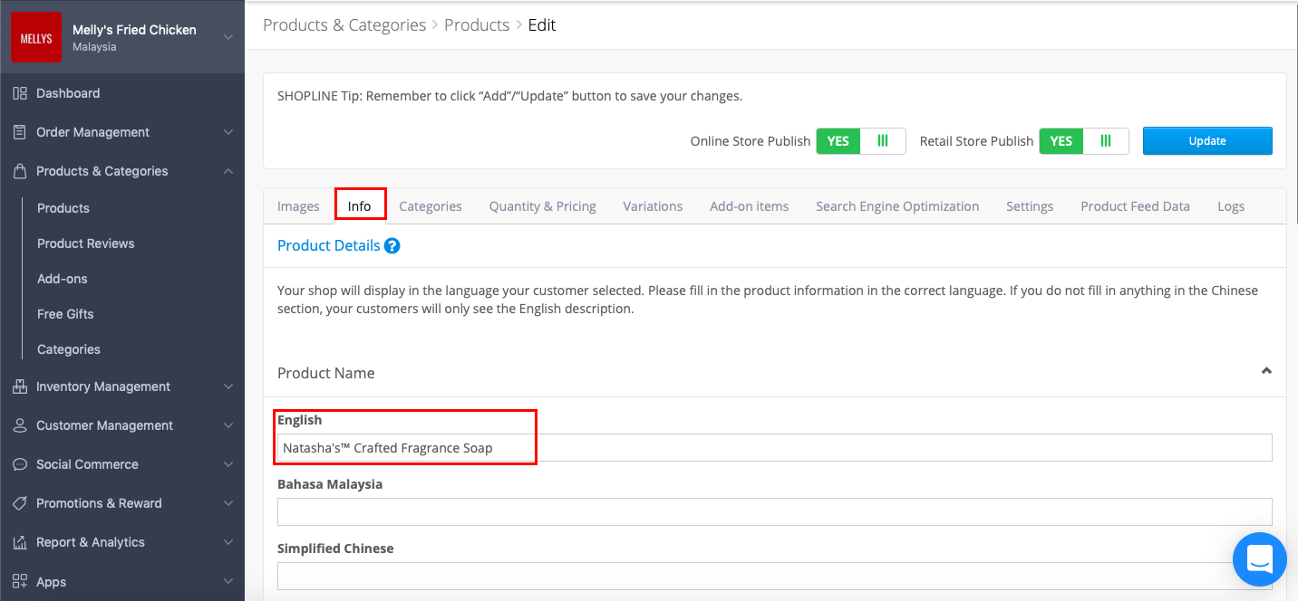
Task: Open Social Commerce section
Action: pyautogui.click(x=89, y=464)
